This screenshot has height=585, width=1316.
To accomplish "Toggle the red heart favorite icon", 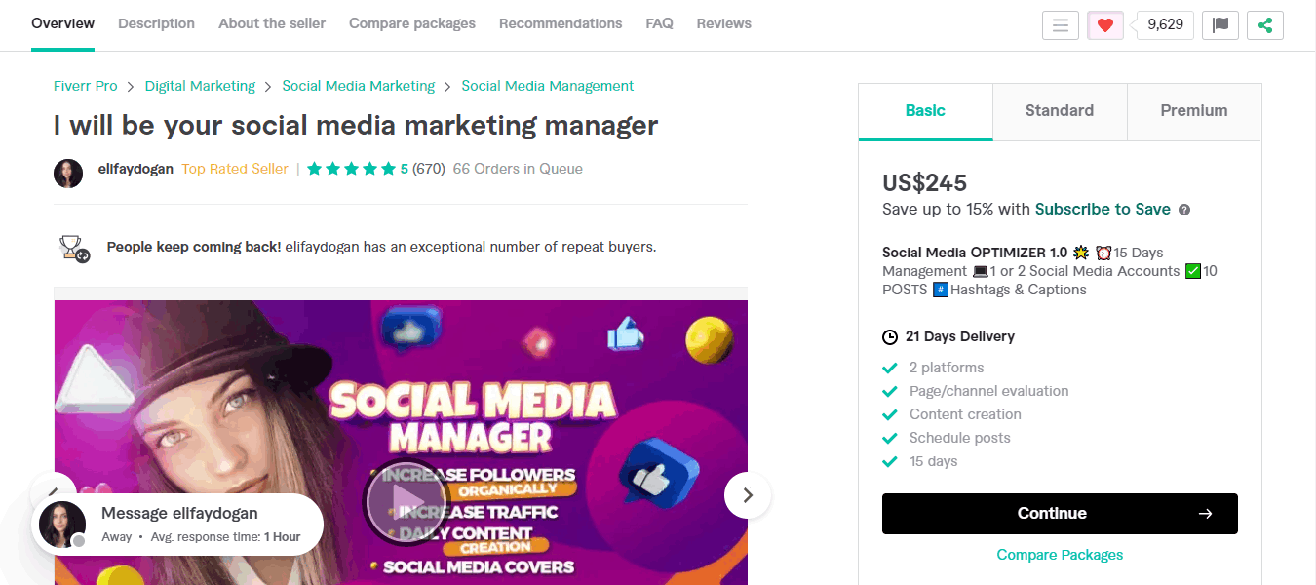I will [x=1104, y=25].
